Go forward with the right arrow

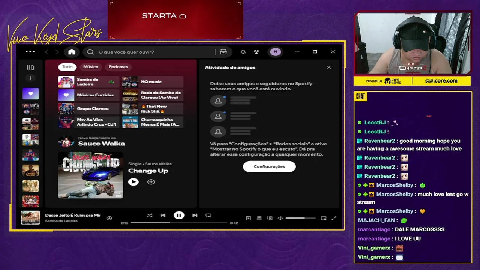[57, 52]
